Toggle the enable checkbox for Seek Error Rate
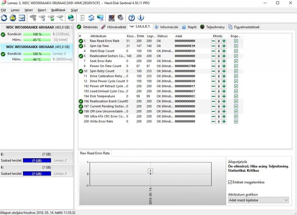 click(x=236, y=61)
